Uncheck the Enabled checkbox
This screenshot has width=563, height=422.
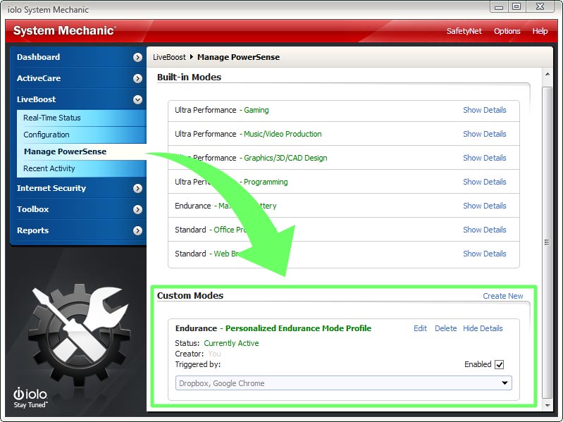tap(499, 365)
